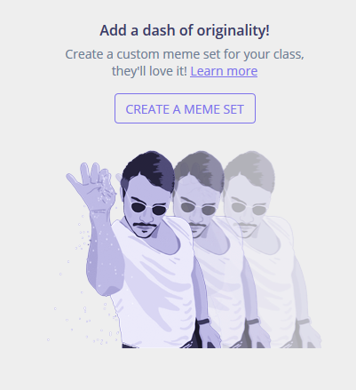
Task: Click the 'Add a dash of originality!' heading
Action: (185, 30)
